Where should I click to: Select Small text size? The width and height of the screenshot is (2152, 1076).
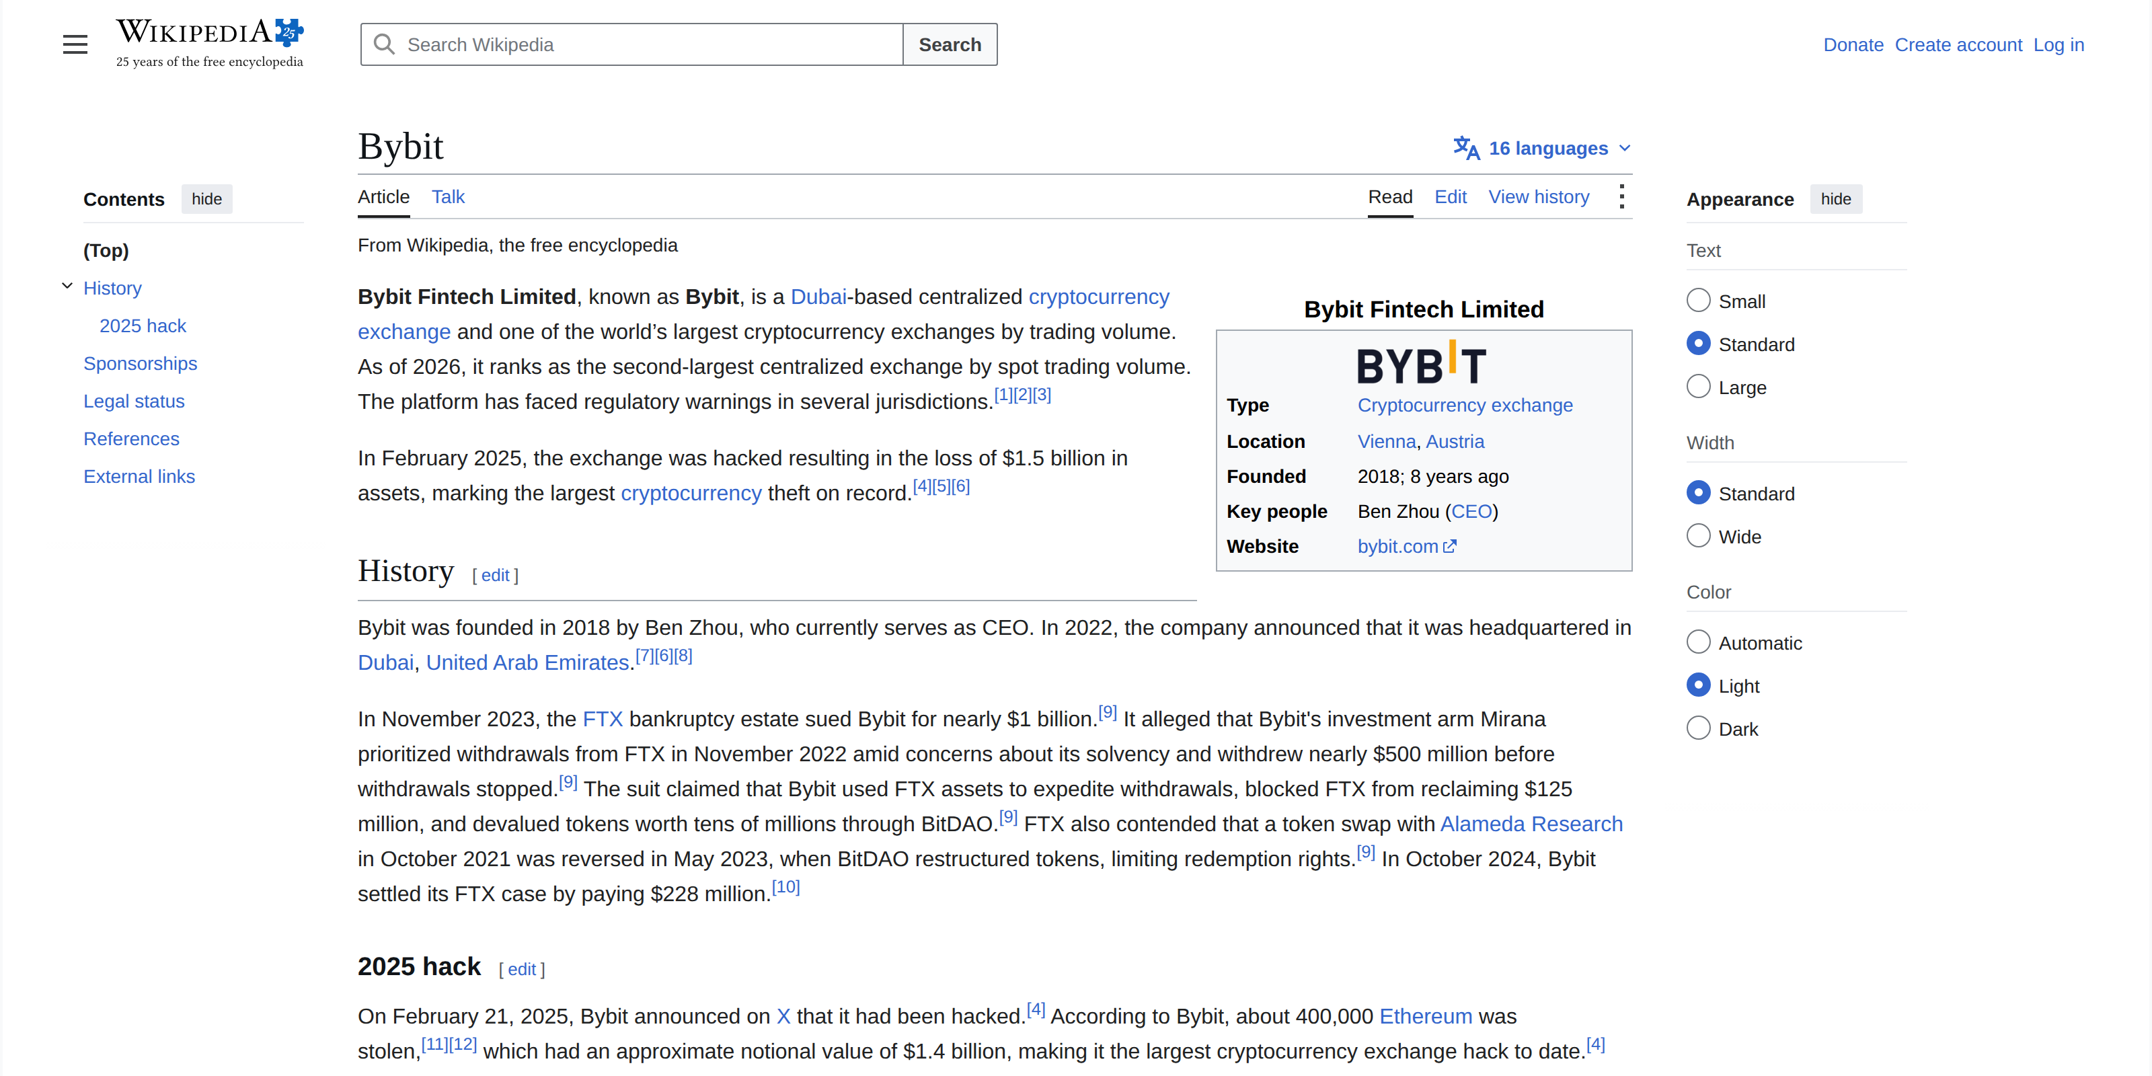[x=1698, y=301]
